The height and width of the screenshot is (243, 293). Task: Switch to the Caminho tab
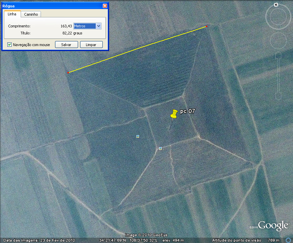[31, 14]
